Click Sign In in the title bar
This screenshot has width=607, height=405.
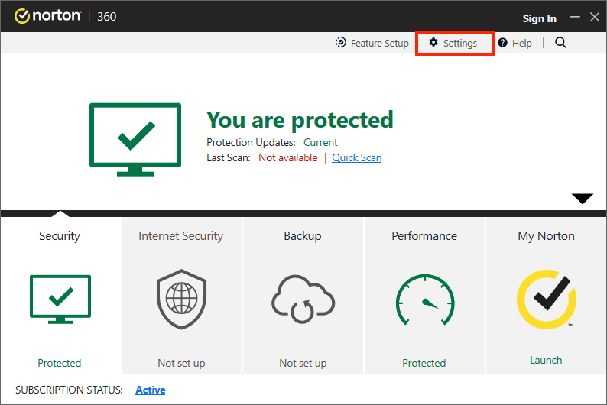[539, 18]
